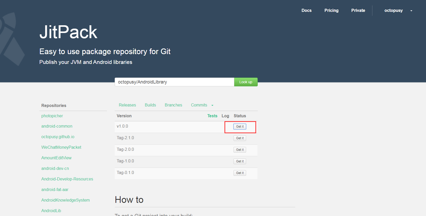Open the WeChatMoneyPacket repository
The width and height of the screenshot is (426, 216).
[61, 147]
